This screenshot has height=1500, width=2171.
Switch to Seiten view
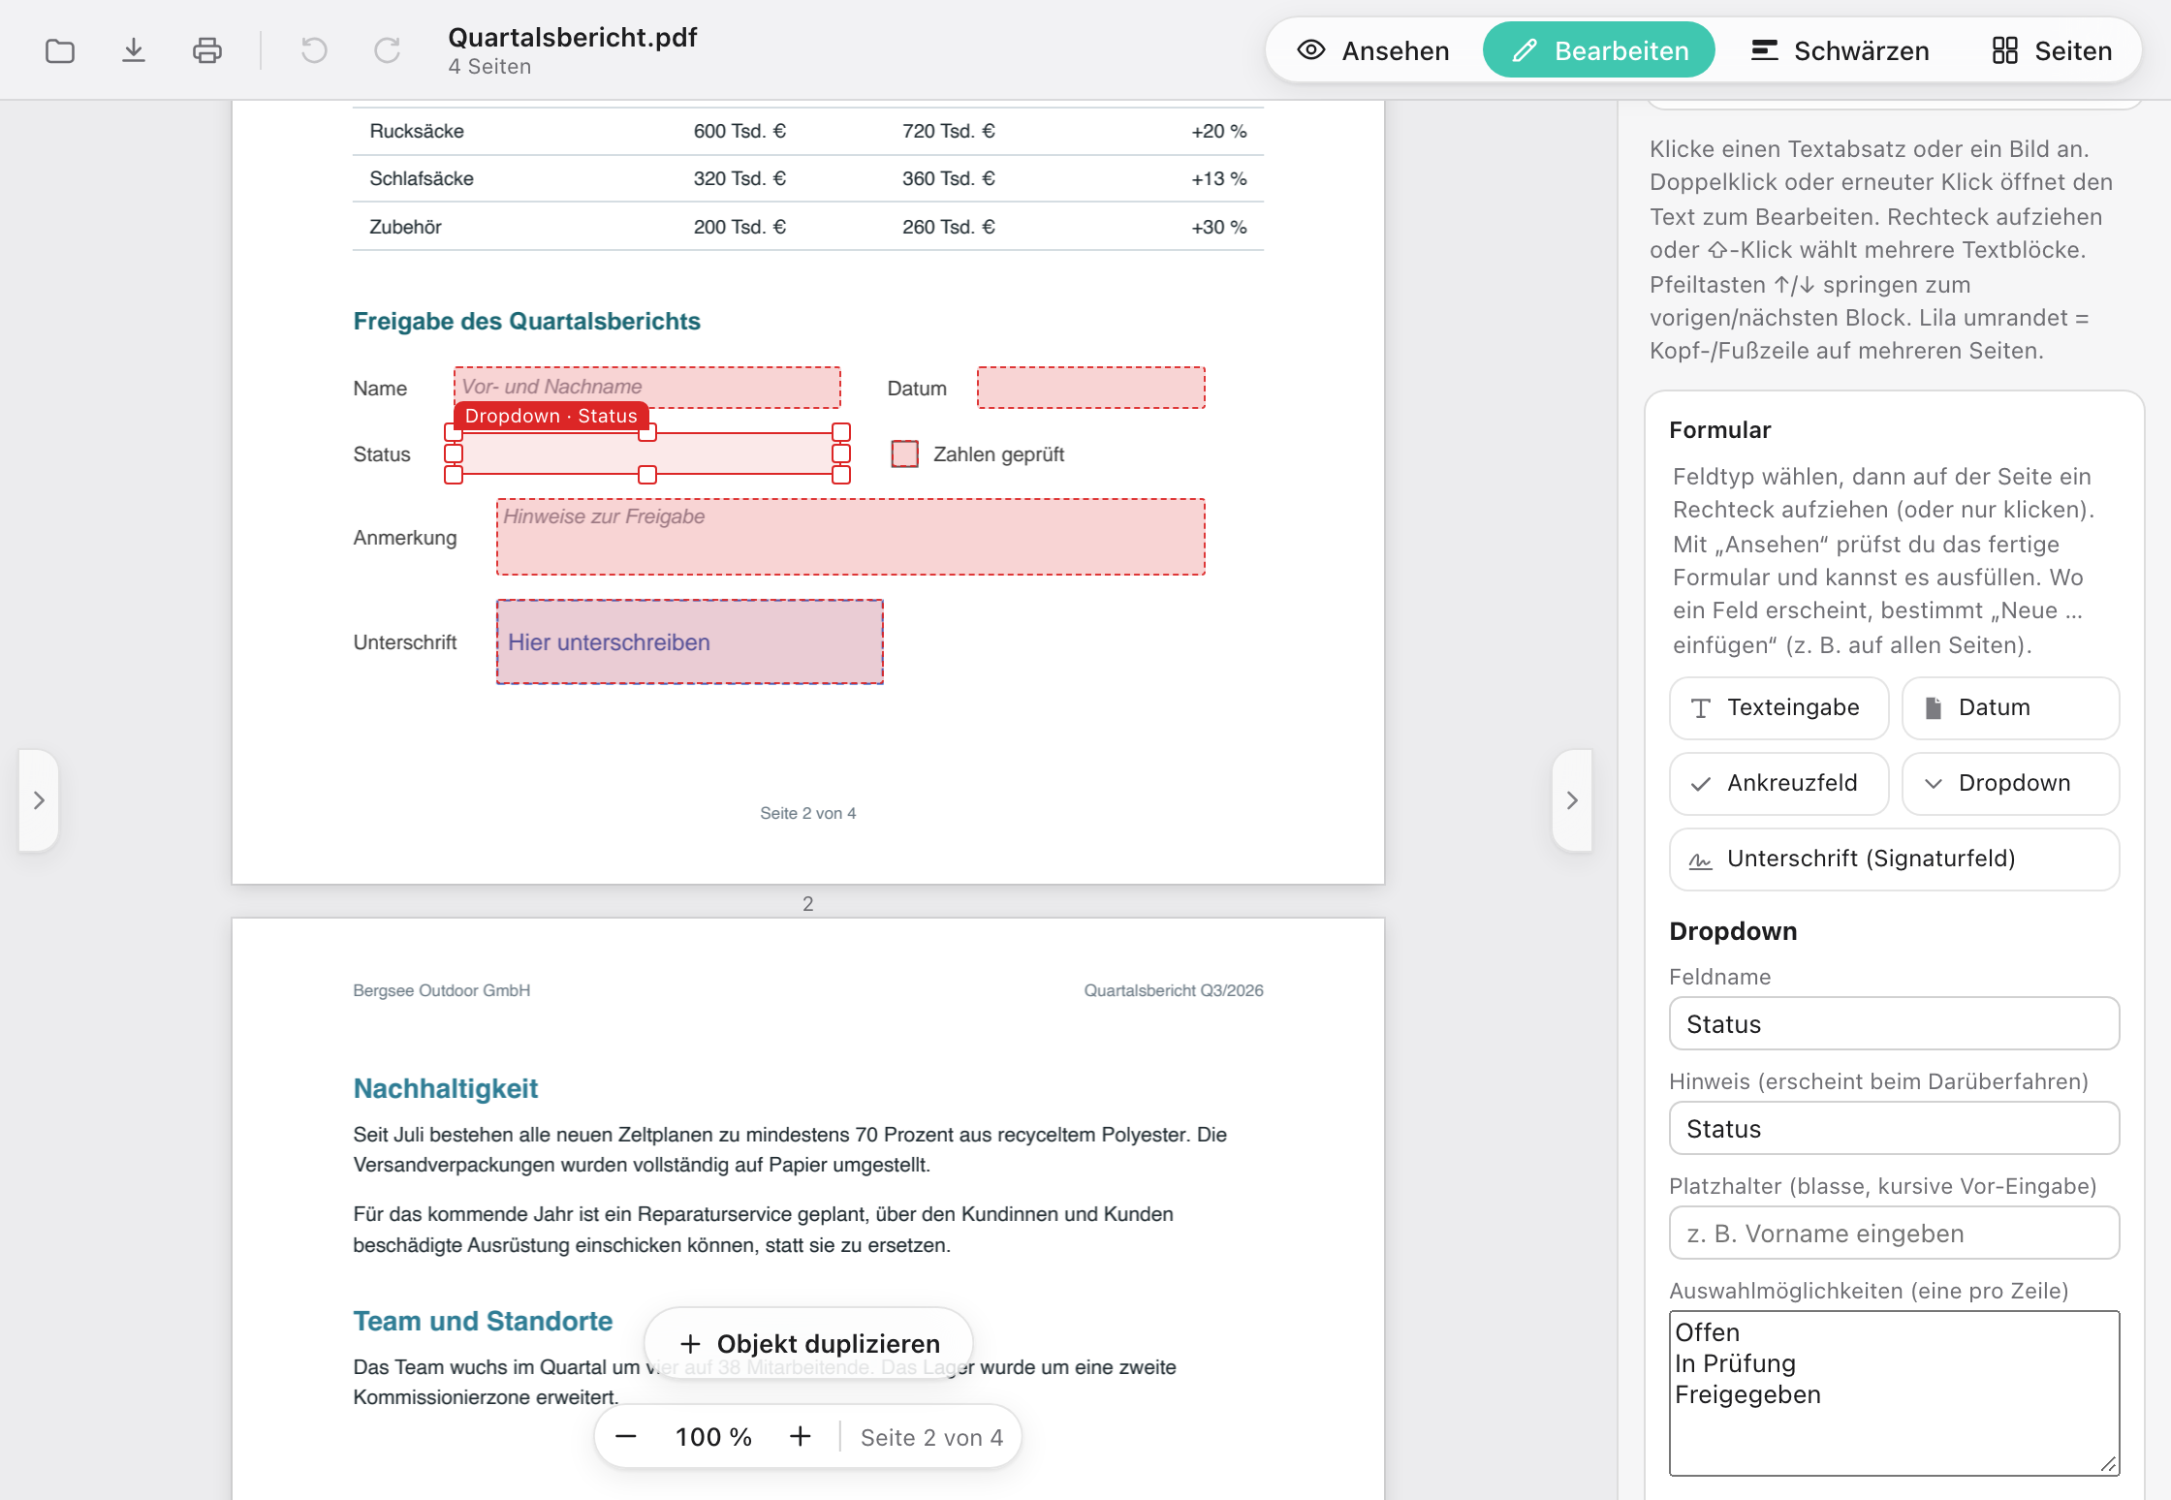[x=2052, y=50]
